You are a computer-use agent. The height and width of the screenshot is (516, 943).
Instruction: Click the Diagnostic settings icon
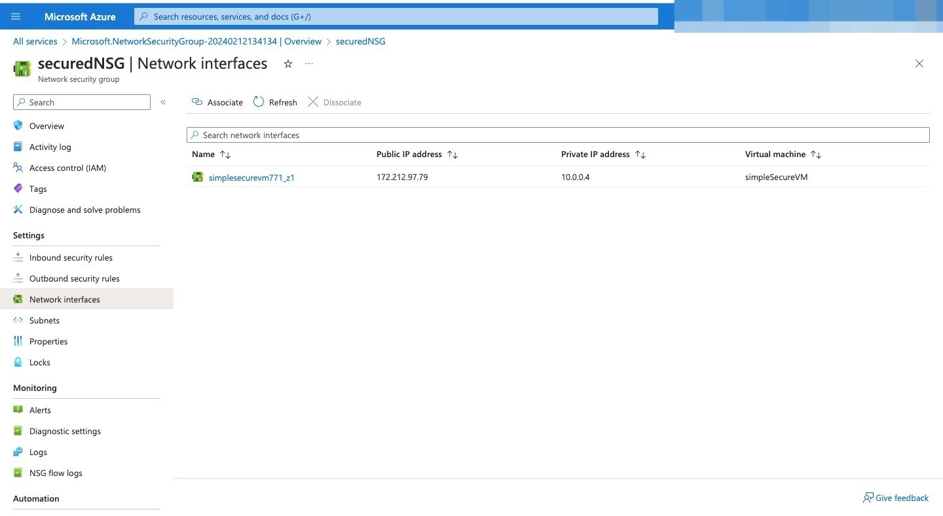click(18, 431)
